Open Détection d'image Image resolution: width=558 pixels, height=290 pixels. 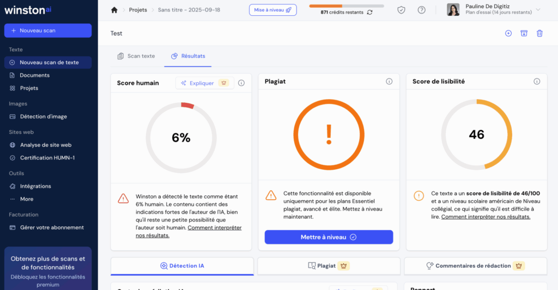(44, 116)
